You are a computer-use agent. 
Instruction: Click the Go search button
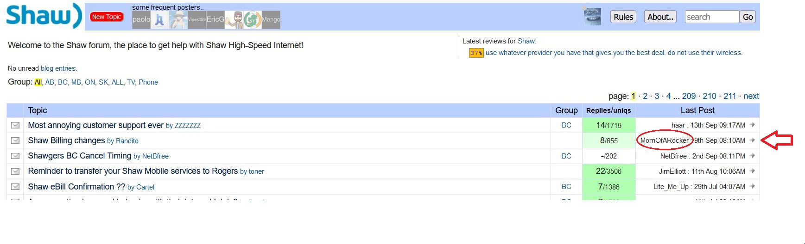pyautogui.click(x=748, y=17)
